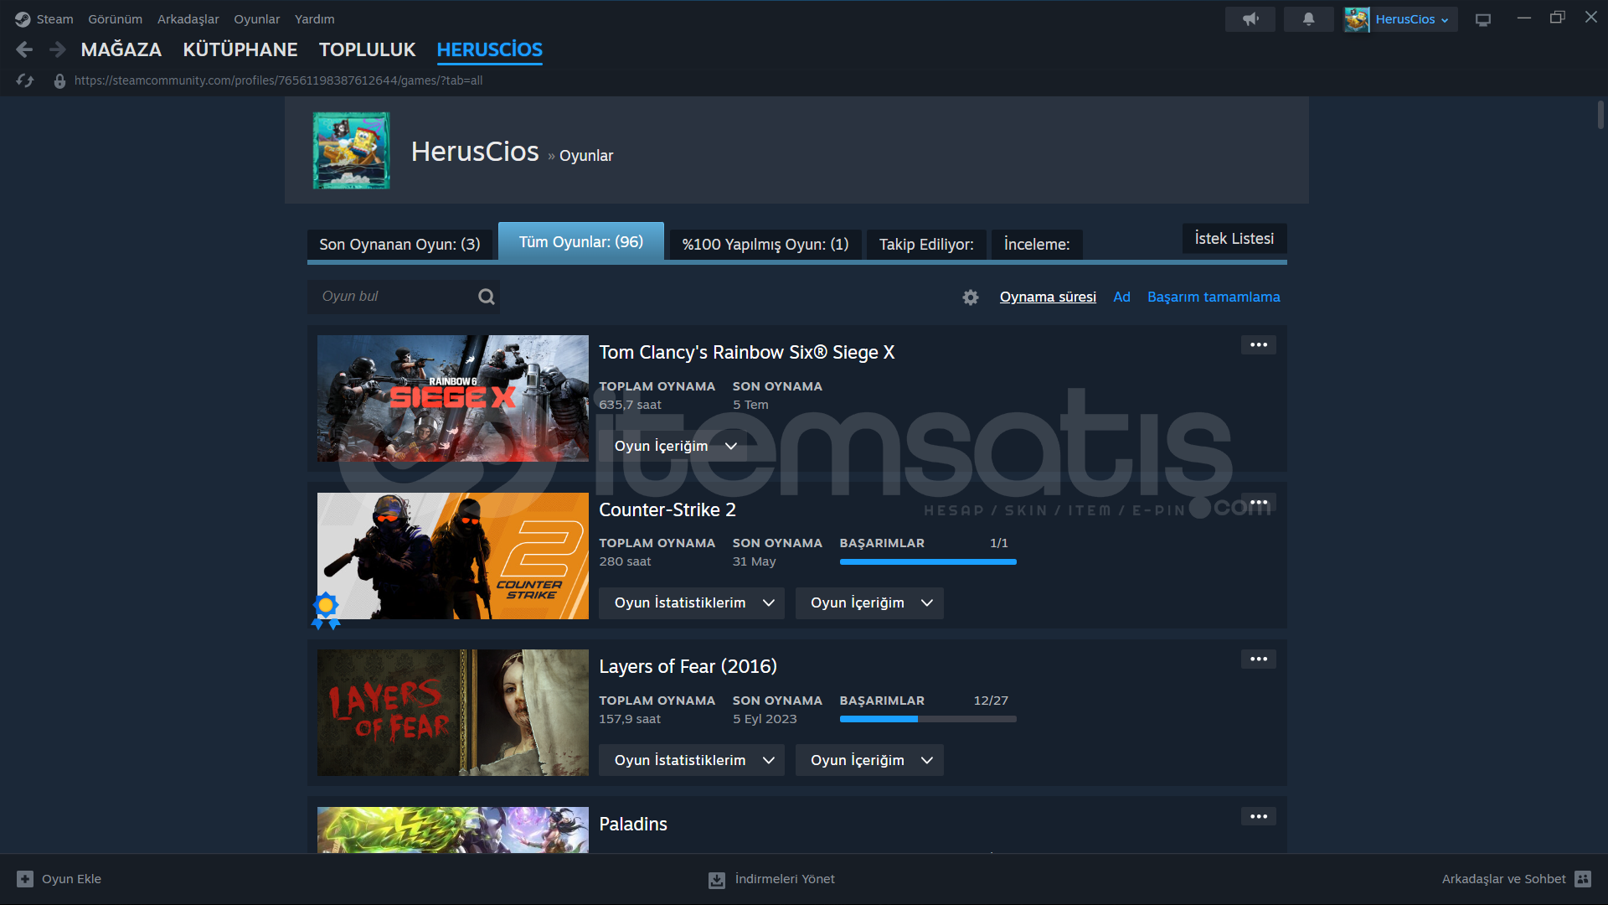Click the Layers of Fear achievements progress bar
This screenshot has height=905, width=1608.
tap(928, 719)
